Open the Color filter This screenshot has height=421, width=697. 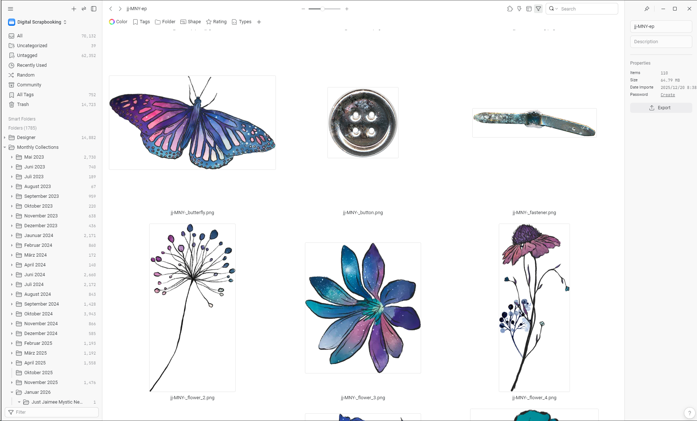pos(118,22)
